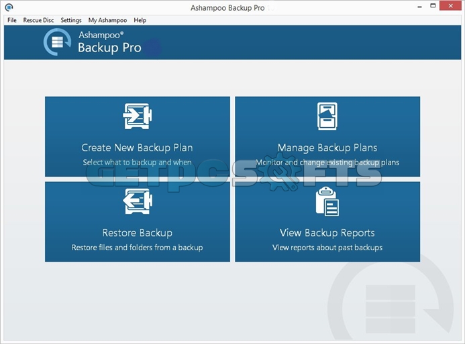Close the Ashampoo Backup Pro window

(450, 5)
